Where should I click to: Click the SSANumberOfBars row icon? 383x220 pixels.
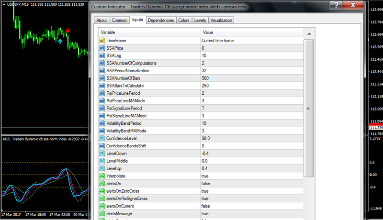[x=102, y=78]
